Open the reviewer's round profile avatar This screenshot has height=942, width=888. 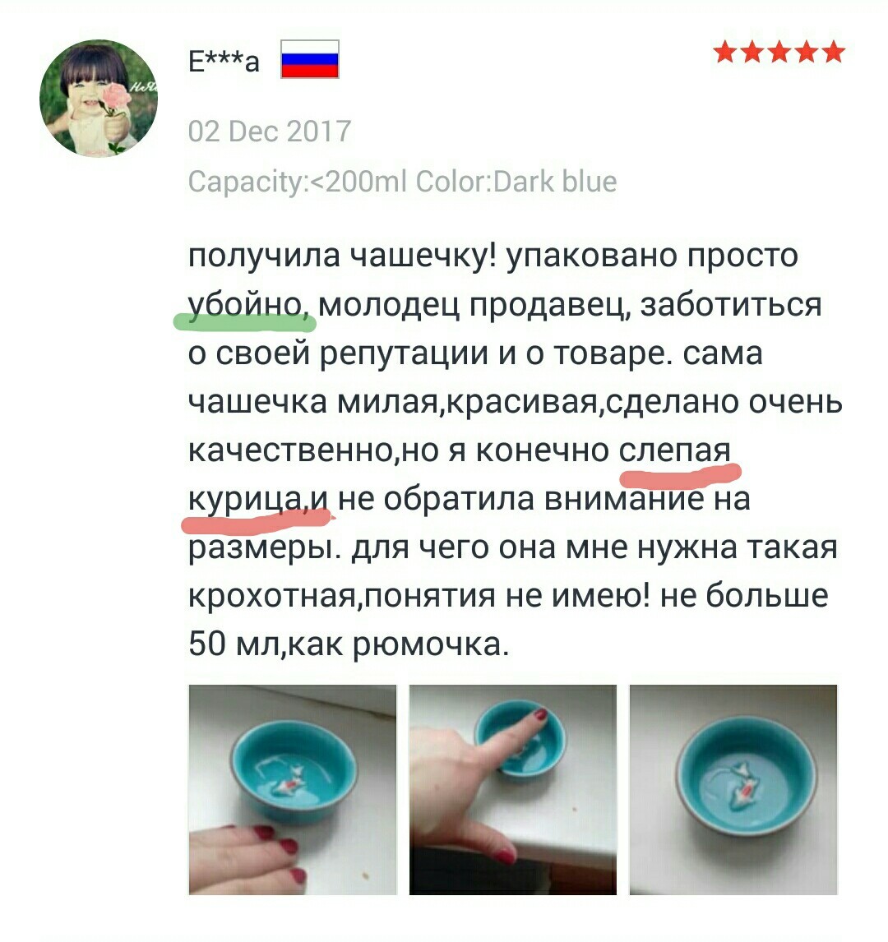[x=99, y=99]
